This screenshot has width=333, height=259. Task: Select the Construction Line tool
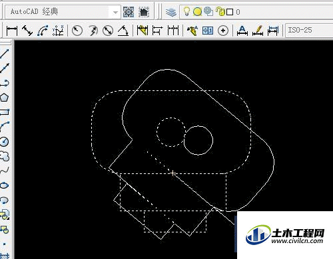point(5,68)
